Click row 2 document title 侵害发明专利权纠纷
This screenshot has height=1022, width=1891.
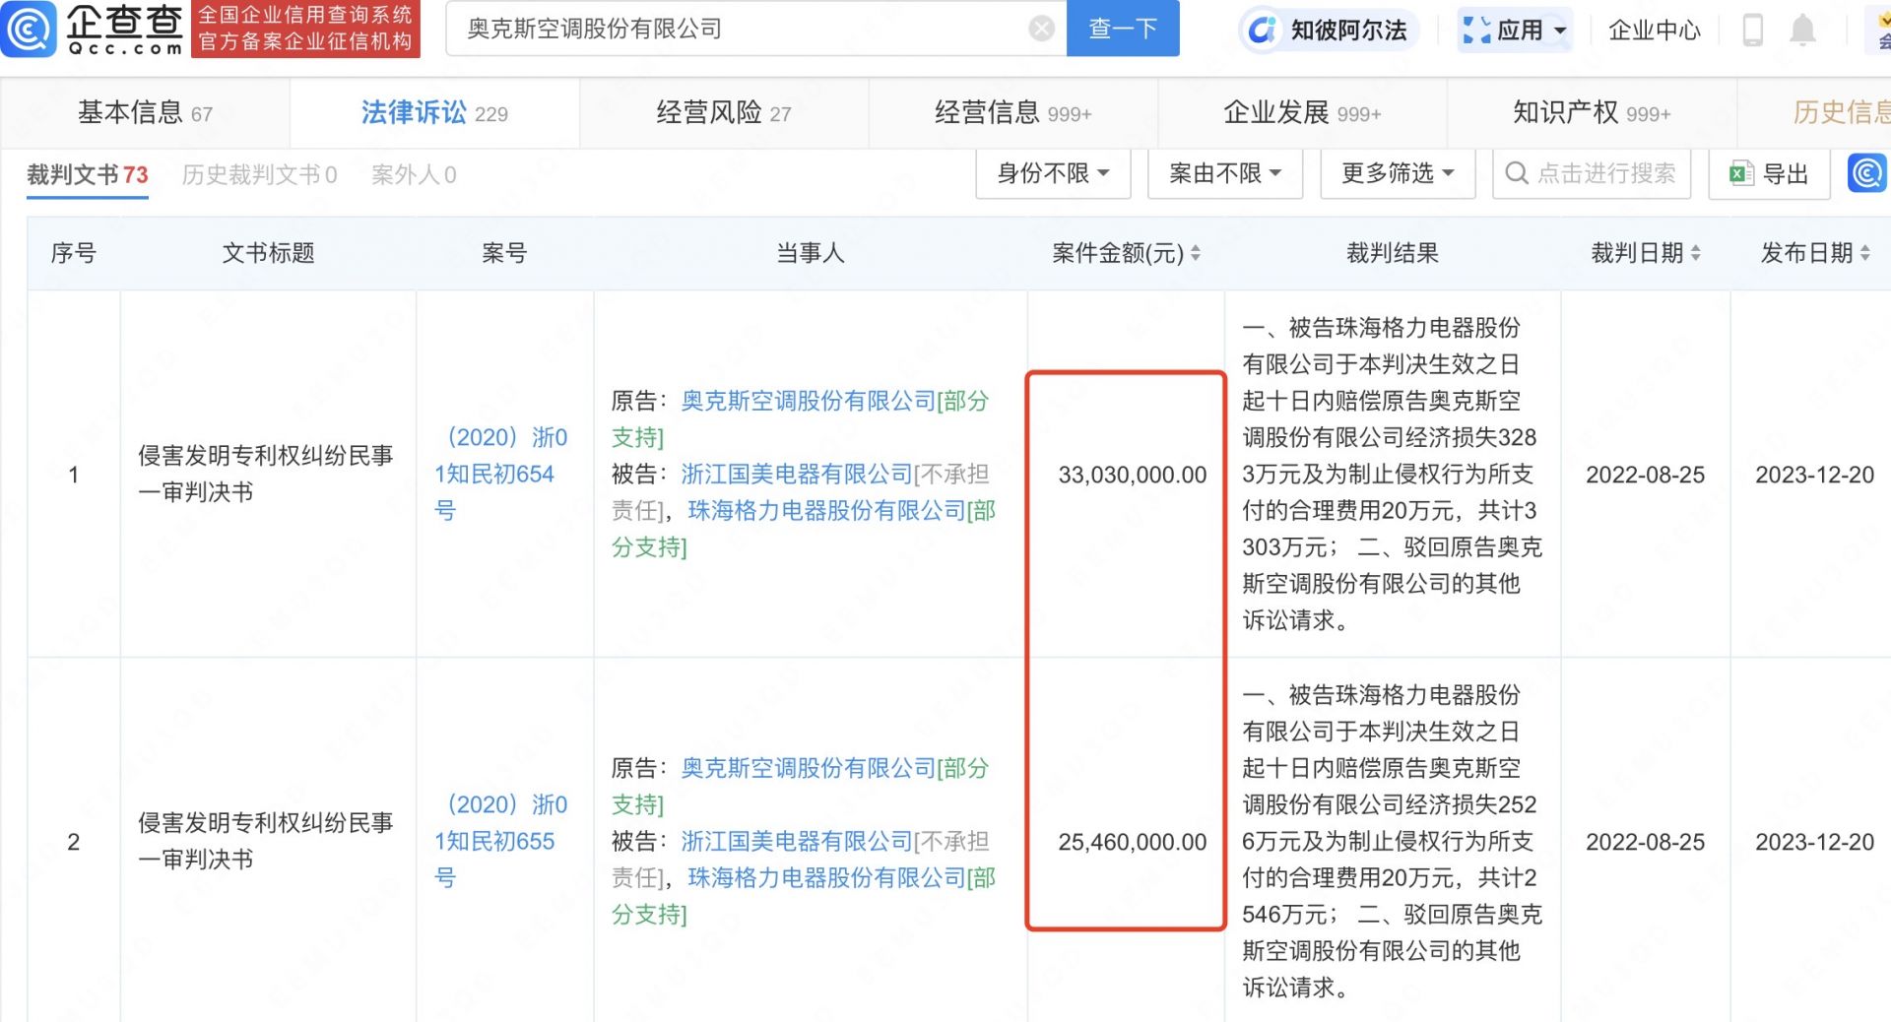pos(265,841)
